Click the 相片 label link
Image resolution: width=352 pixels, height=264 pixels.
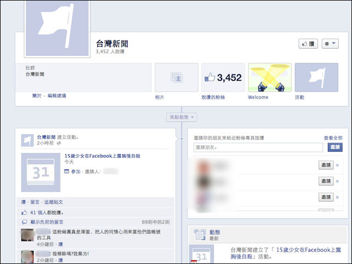pyautogui.click(x=159, y=97)
